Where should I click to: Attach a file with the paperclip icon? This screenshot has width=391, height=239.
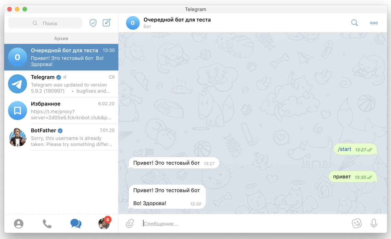tap(130, 224)
